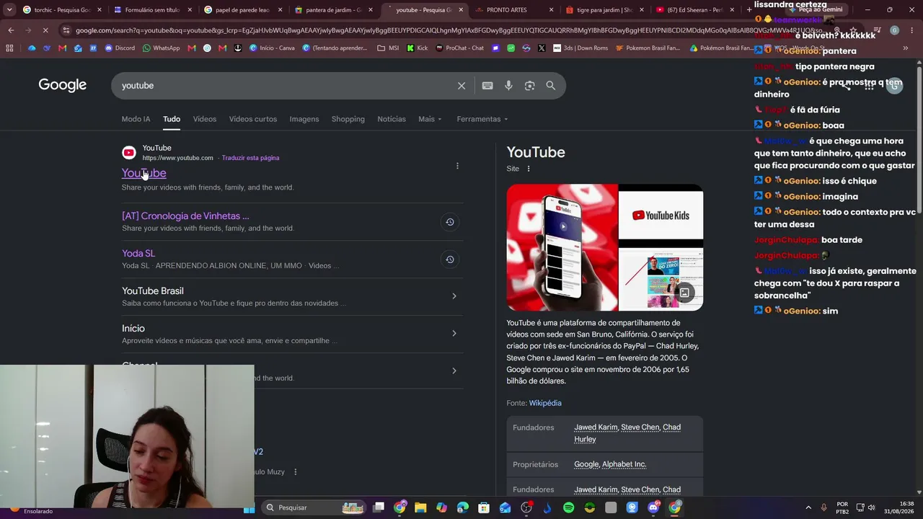Open the [AT] Cronologia de Vinhetas link

click(185, 216)
